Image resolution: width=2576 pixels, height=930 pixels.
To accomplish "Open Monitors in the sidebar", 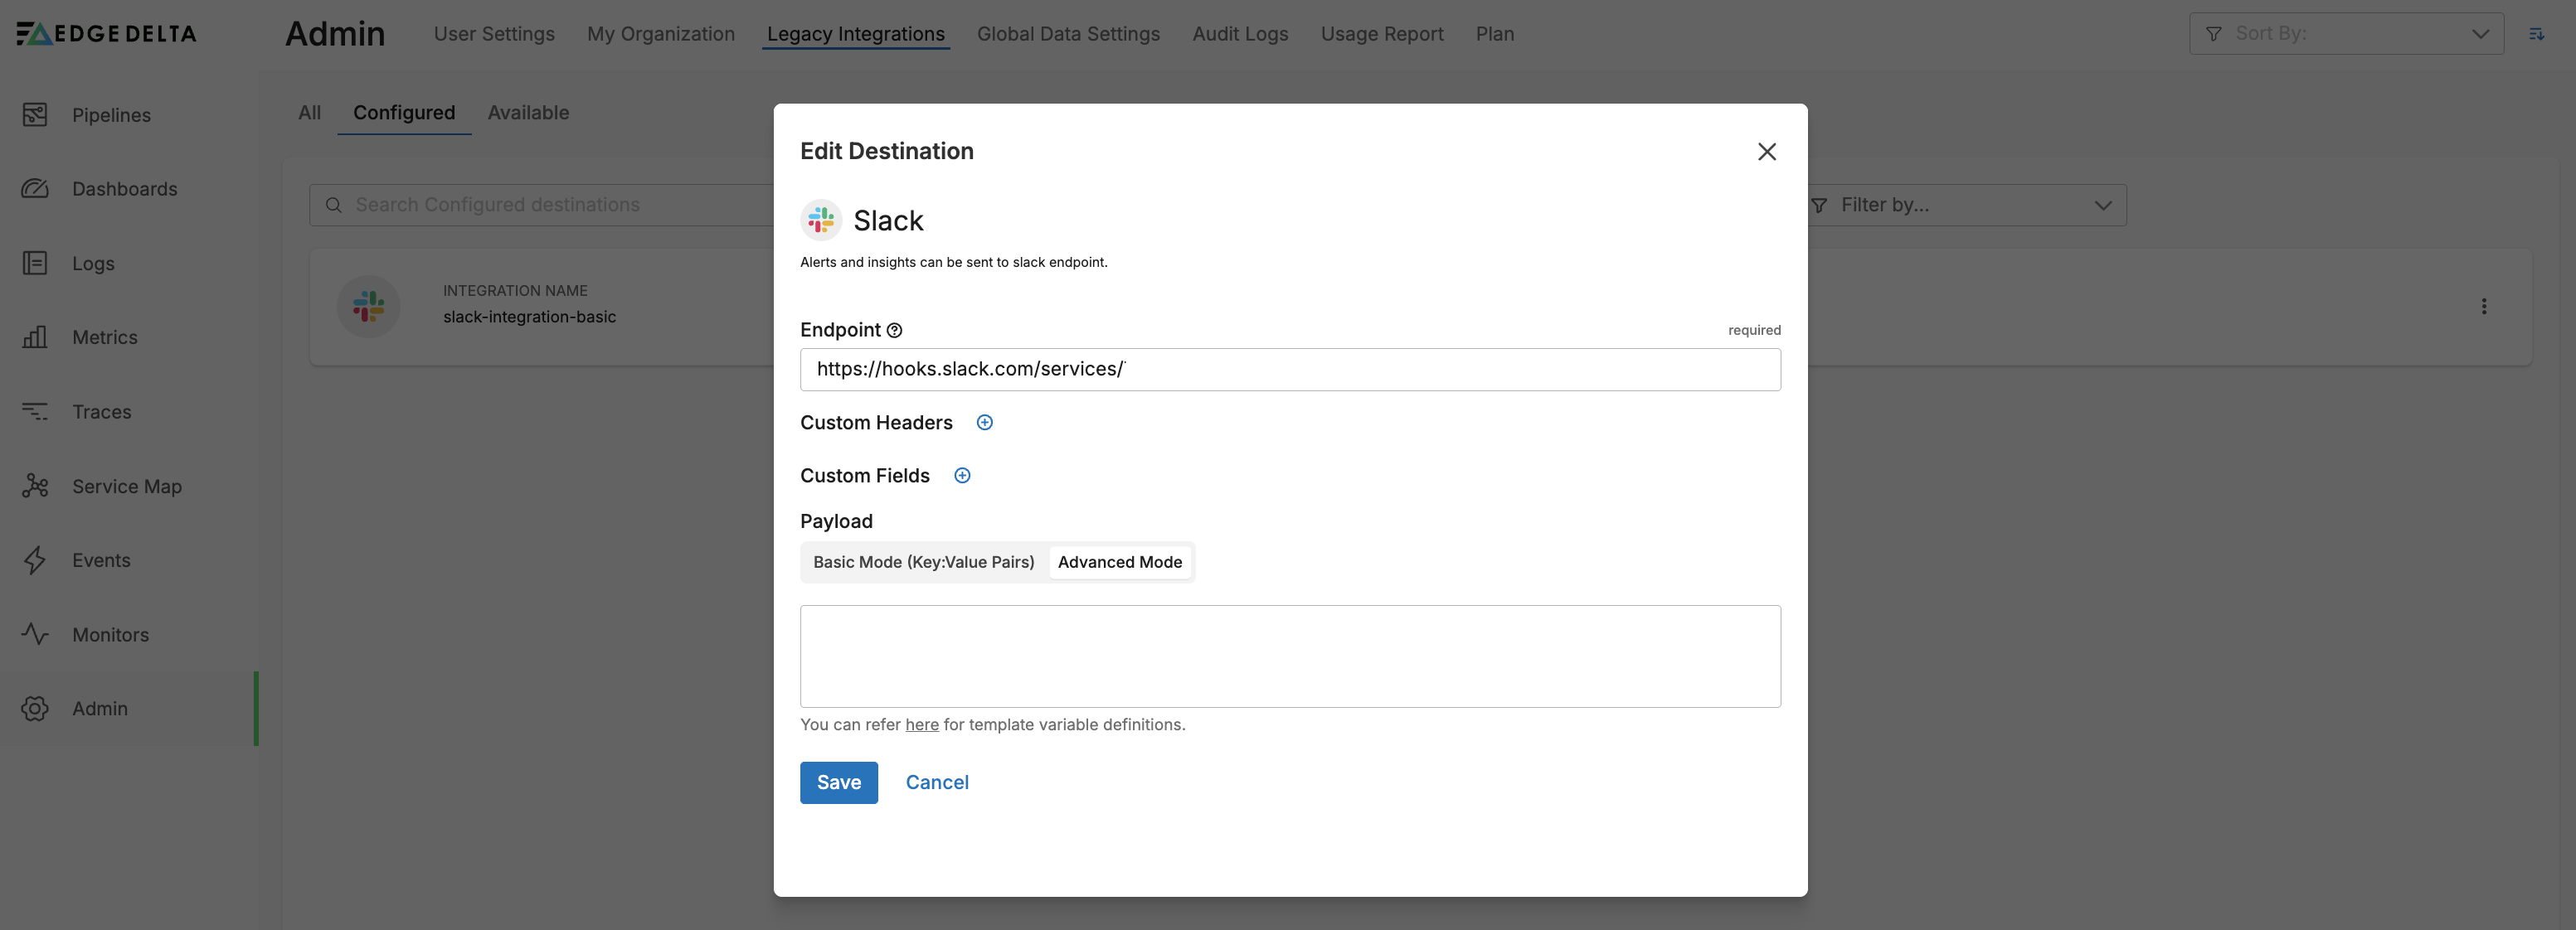I will [110, 634].
